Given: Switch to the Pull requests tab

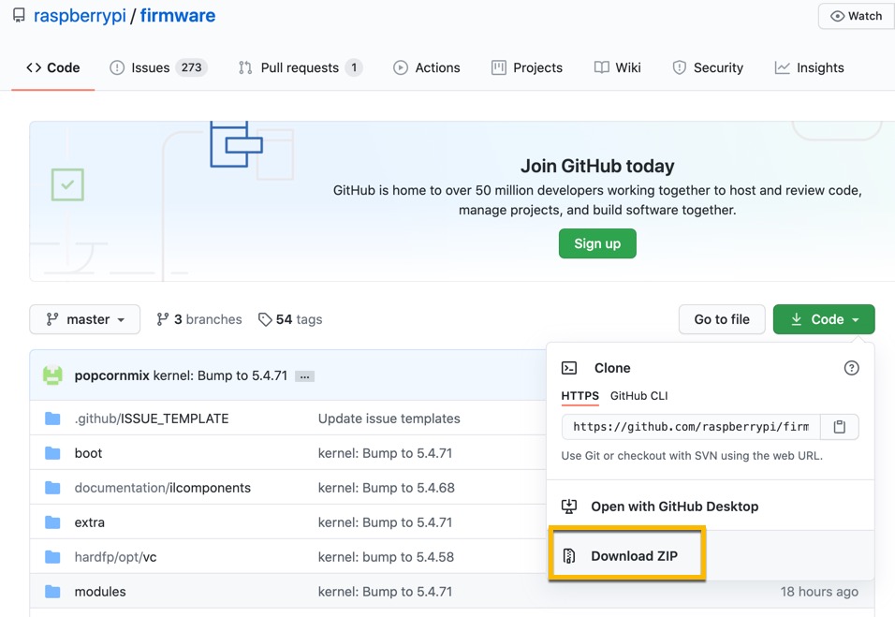Looking at the screenshot, I should coord(301,68).
